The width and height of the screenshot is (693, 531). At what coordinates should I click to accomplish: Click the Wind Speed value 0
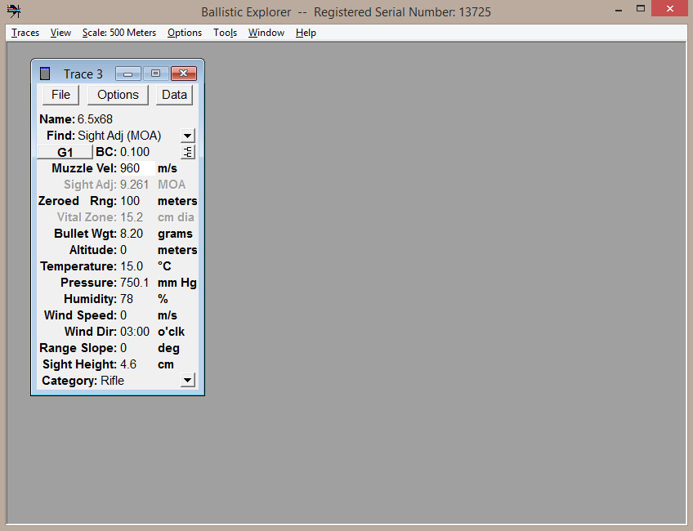point(123,315)
